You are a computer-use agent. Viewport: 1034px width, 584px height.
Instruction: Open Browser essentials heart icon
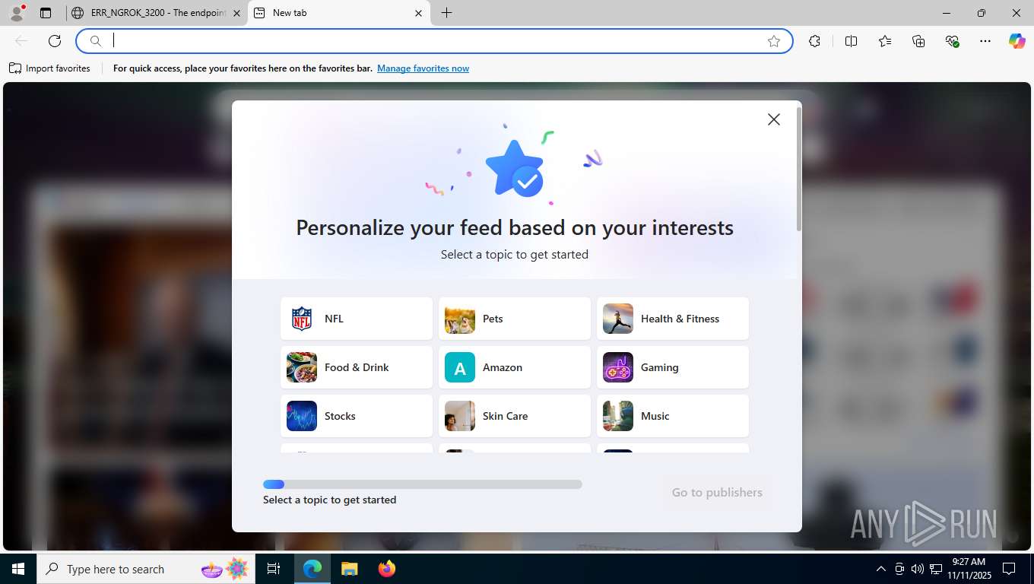point(952,41)
